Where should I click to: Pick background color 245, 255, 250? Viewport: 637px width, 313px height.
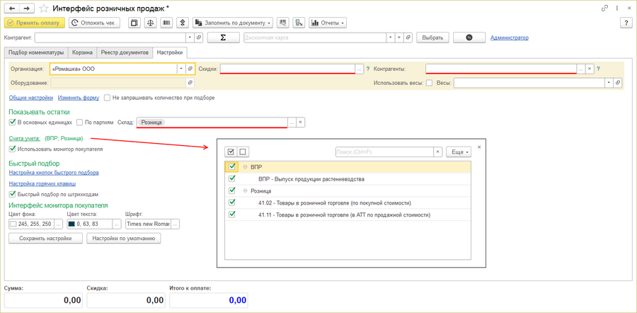coord(59,224)
